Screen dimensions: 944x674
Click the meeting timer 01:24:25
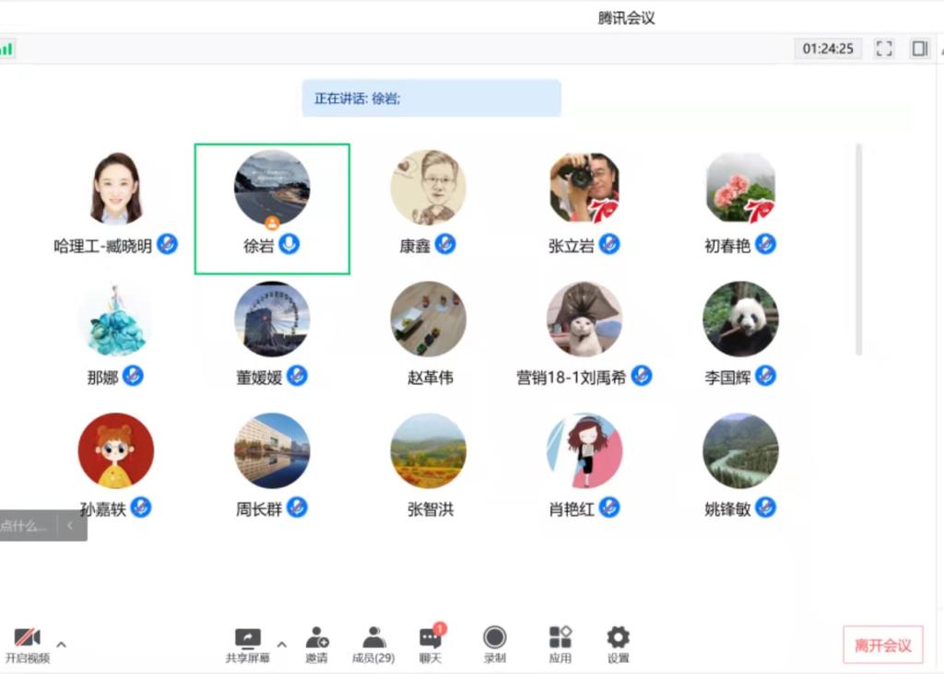828,49
